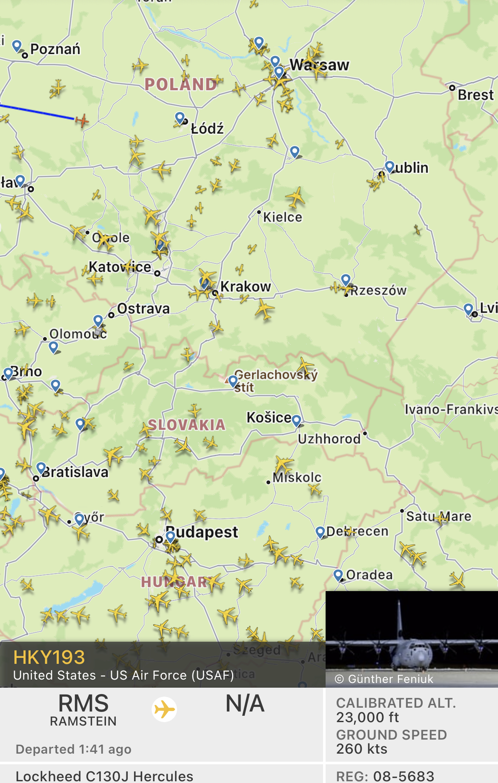Tap the airport pin at Poznań

[x=17, y=46]
